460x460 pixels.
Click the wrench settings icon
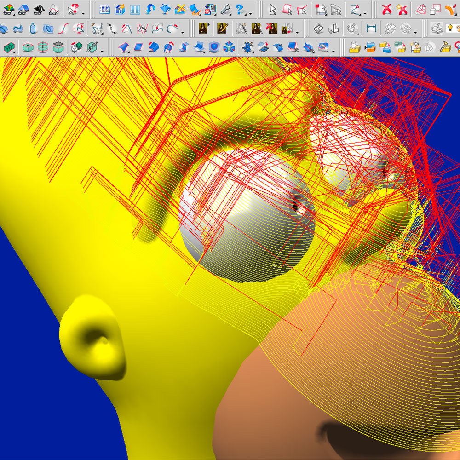[225, 10]
